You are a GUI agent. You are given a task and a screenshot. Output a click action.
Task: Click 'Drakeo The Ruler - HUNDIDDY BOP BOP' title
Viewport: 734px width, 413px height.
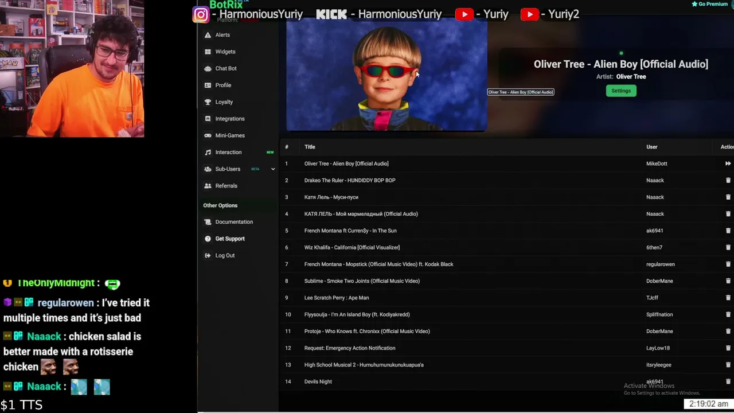(350, 180)
